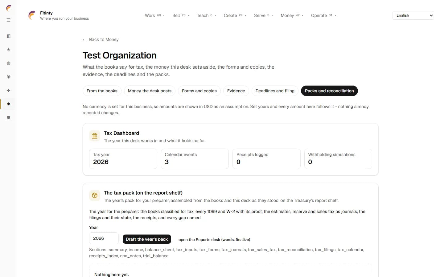Click the Tax Dashboard title text
The image size is (444, 277).
121,133
